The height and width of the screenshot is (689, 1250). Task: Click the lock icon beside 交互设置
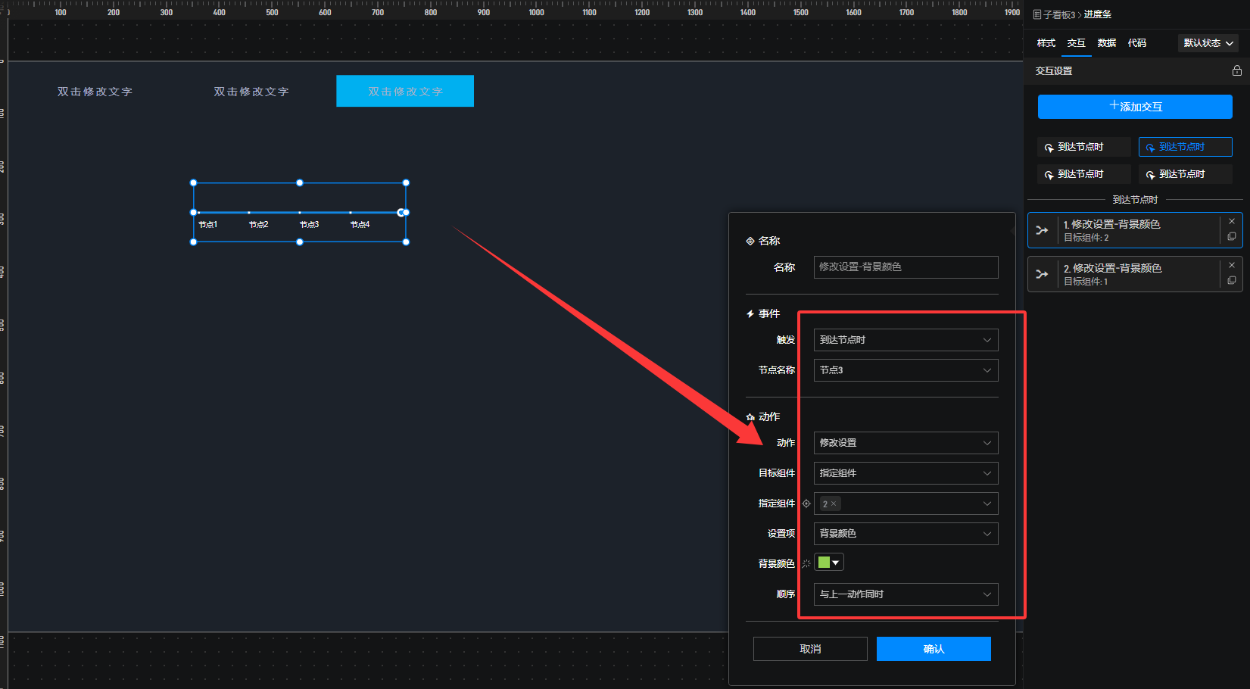[x=1236, y=70]
